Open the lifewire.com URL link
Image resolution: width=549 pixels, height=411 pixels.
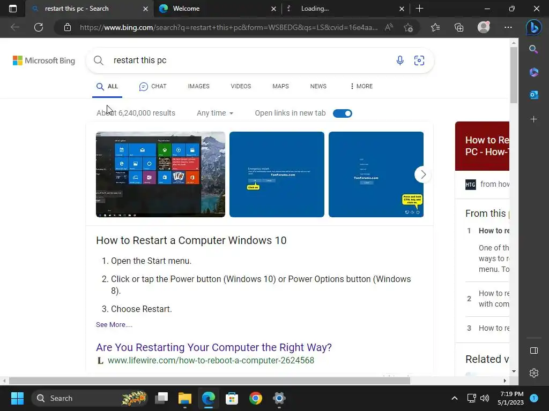(x=211, y=360)
